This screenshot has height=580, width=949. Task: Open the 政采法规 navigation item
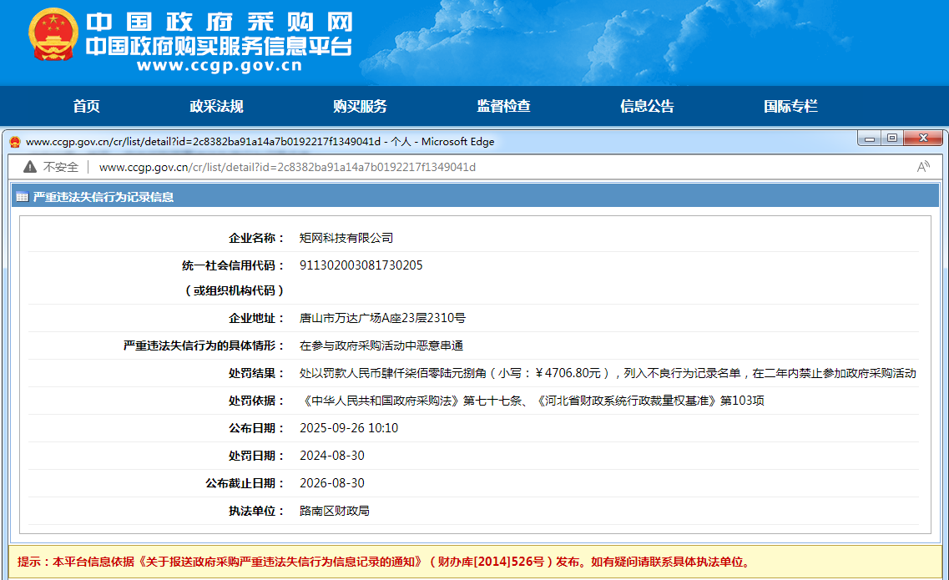tap(216, 107)
